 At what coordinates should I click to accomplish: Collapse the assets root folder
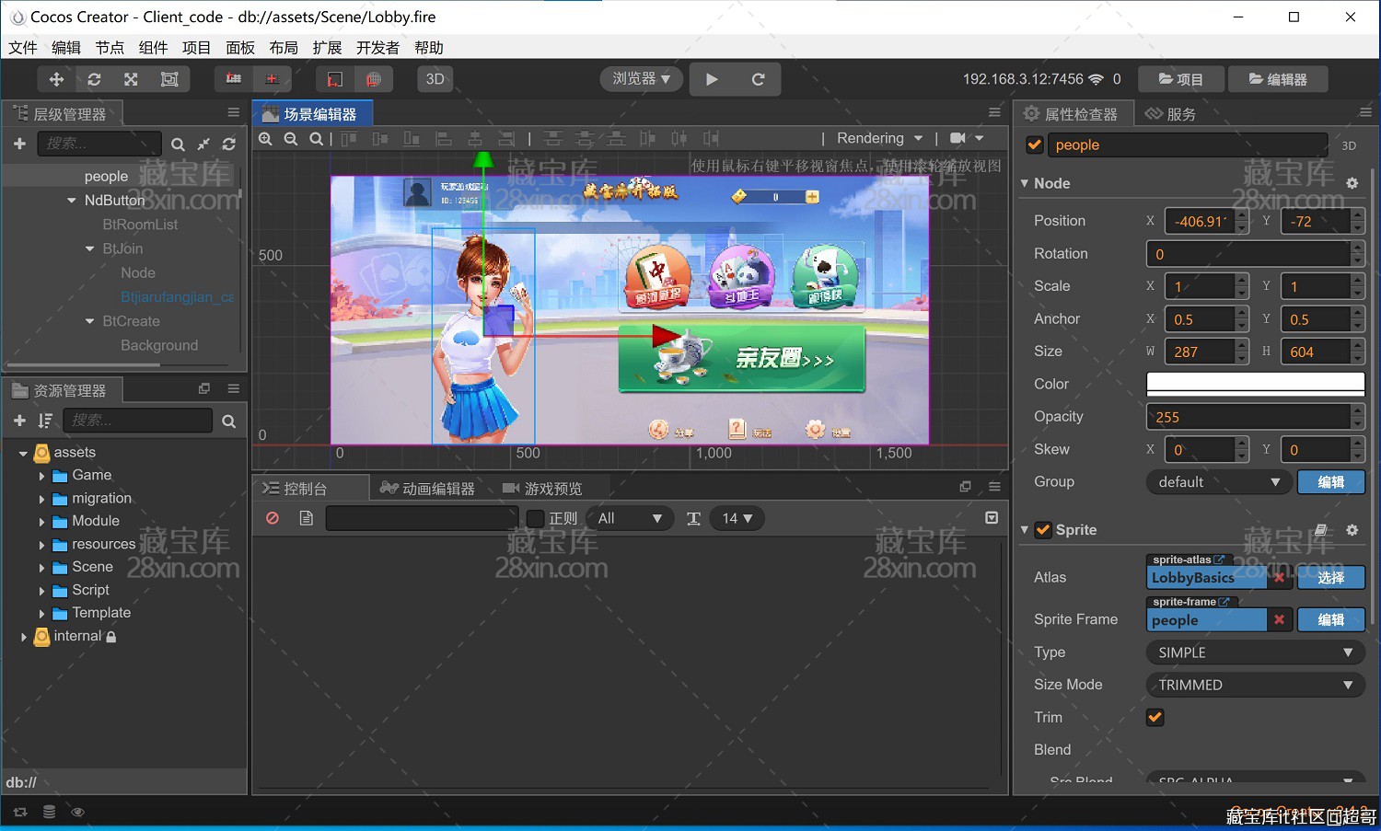point(23,453)
